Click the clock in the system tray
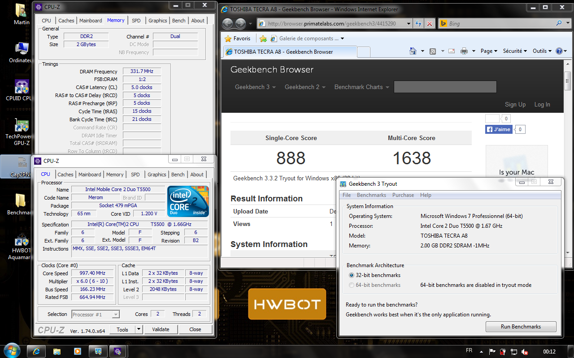The image size is (574, 358). click(x=549, y=352)
